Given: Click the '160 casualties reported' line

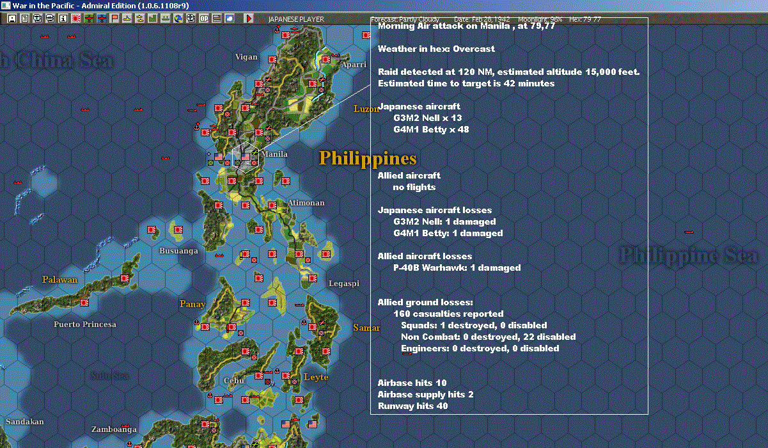Looking at the screenshot, I should coord(448,314).
